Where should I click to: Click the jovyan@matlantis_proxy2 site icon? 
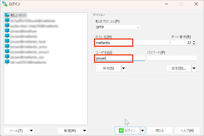(7, 52)
